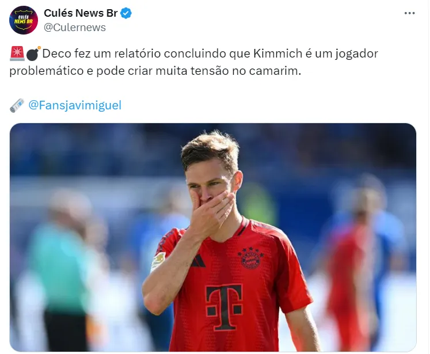Click the blue verified badge
This screenshot has width=430, height=354.
click(126, 13)
